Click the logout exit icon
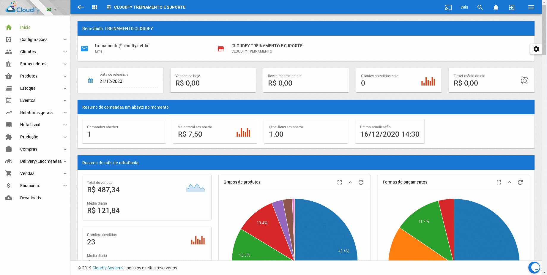Screen dimensions: 547x275 pyautogui.click(x=512, y=7)
